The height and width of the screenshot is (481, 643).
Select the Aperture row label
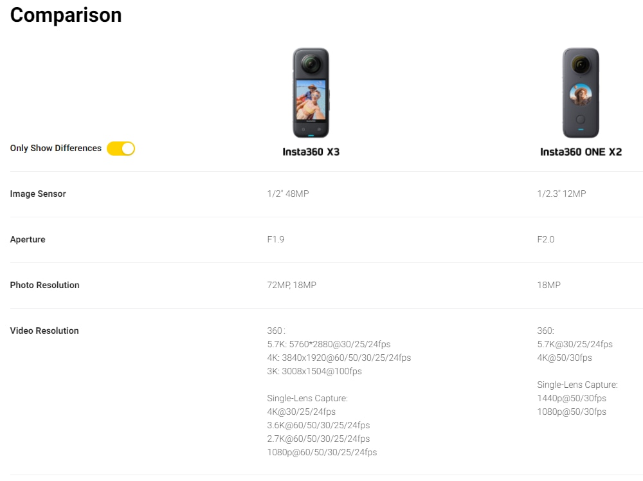coord(28,239)
